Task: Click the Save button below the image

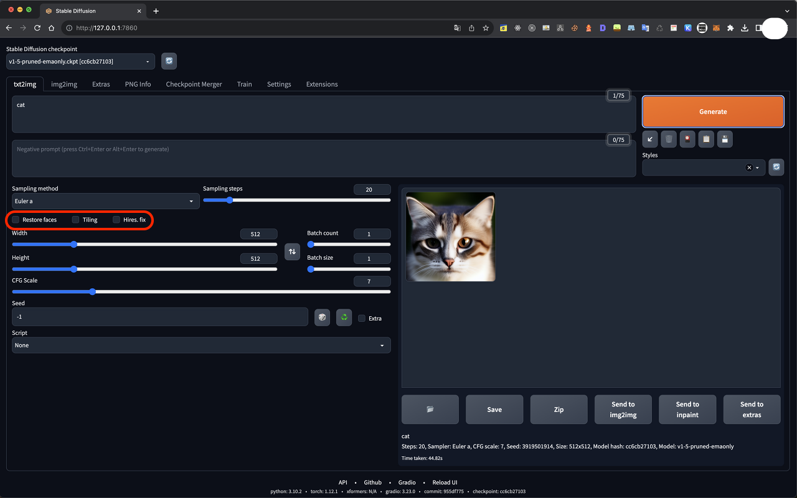Action: [494, 410]
